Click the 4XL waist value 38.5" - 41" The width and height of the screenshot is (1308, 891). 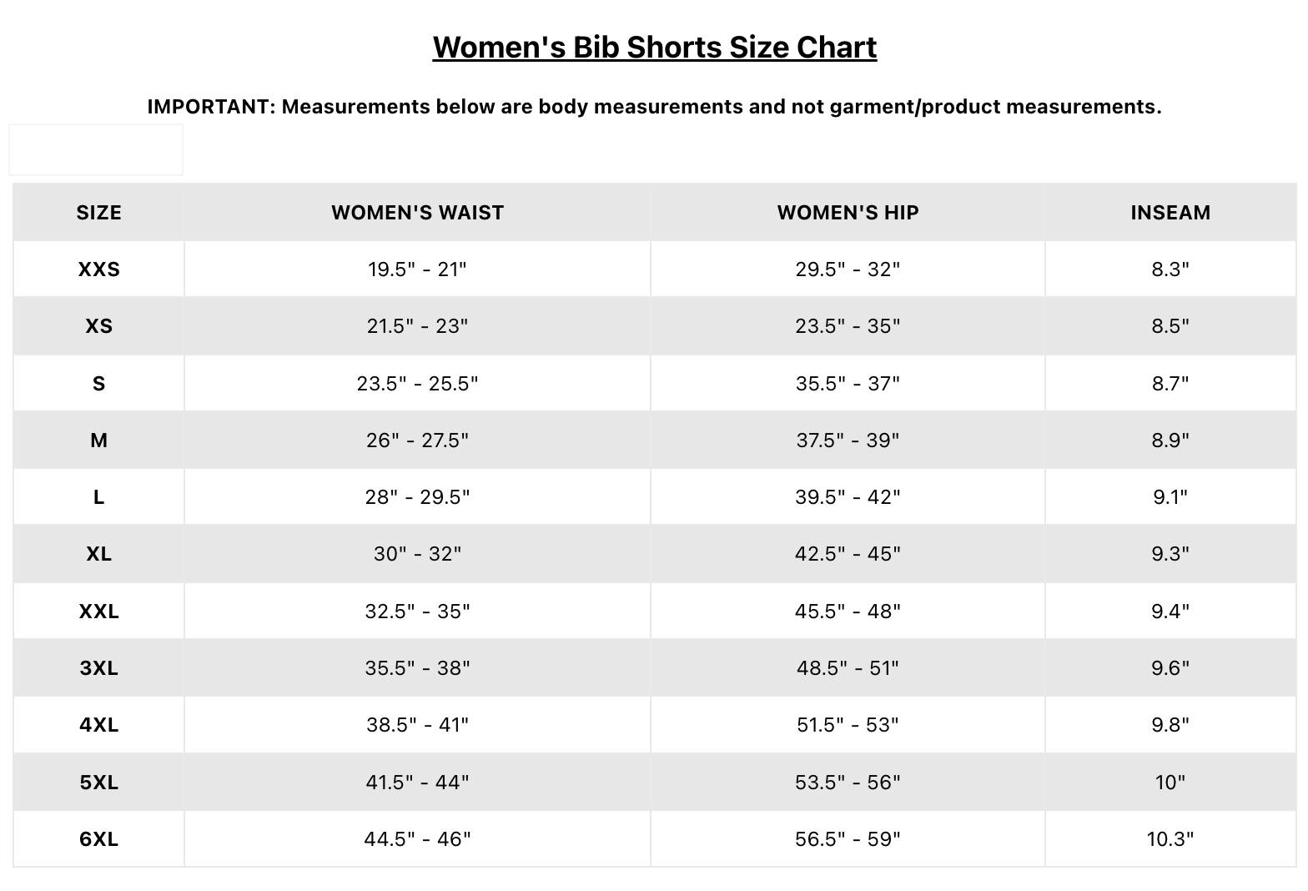[417, 725]
